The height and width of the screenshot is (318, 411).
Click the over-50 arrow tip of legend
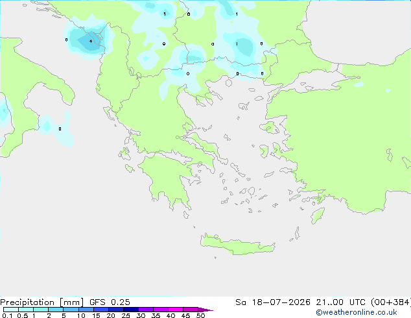click(x=205, y=310)
